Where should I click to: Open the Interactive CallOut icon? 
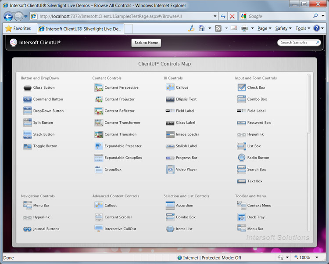[x=99, y=228]
